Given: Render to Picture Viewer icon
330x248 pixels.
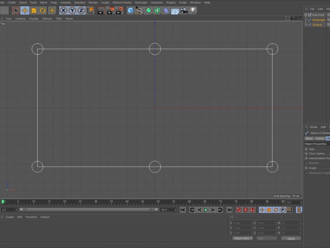Looking at the screenshot, I should click(110, 10).
